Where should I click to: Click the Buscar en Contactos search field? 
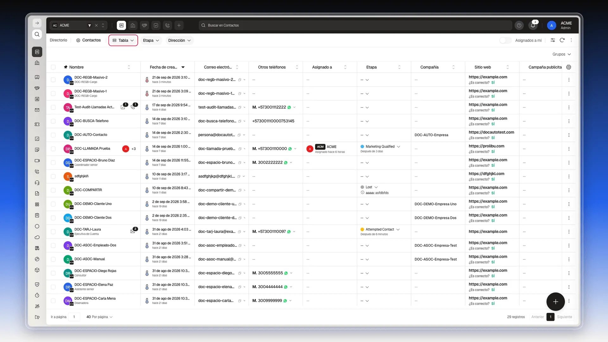tap(355, 25)
